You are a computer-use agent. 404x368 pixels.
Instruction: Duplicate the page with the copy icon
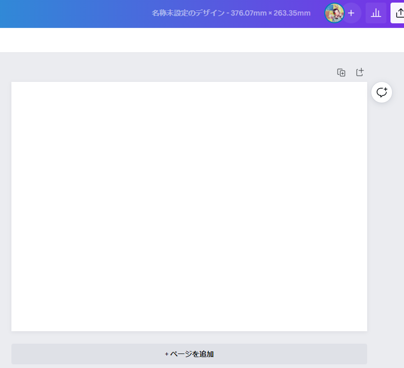(x=341, y=73)
